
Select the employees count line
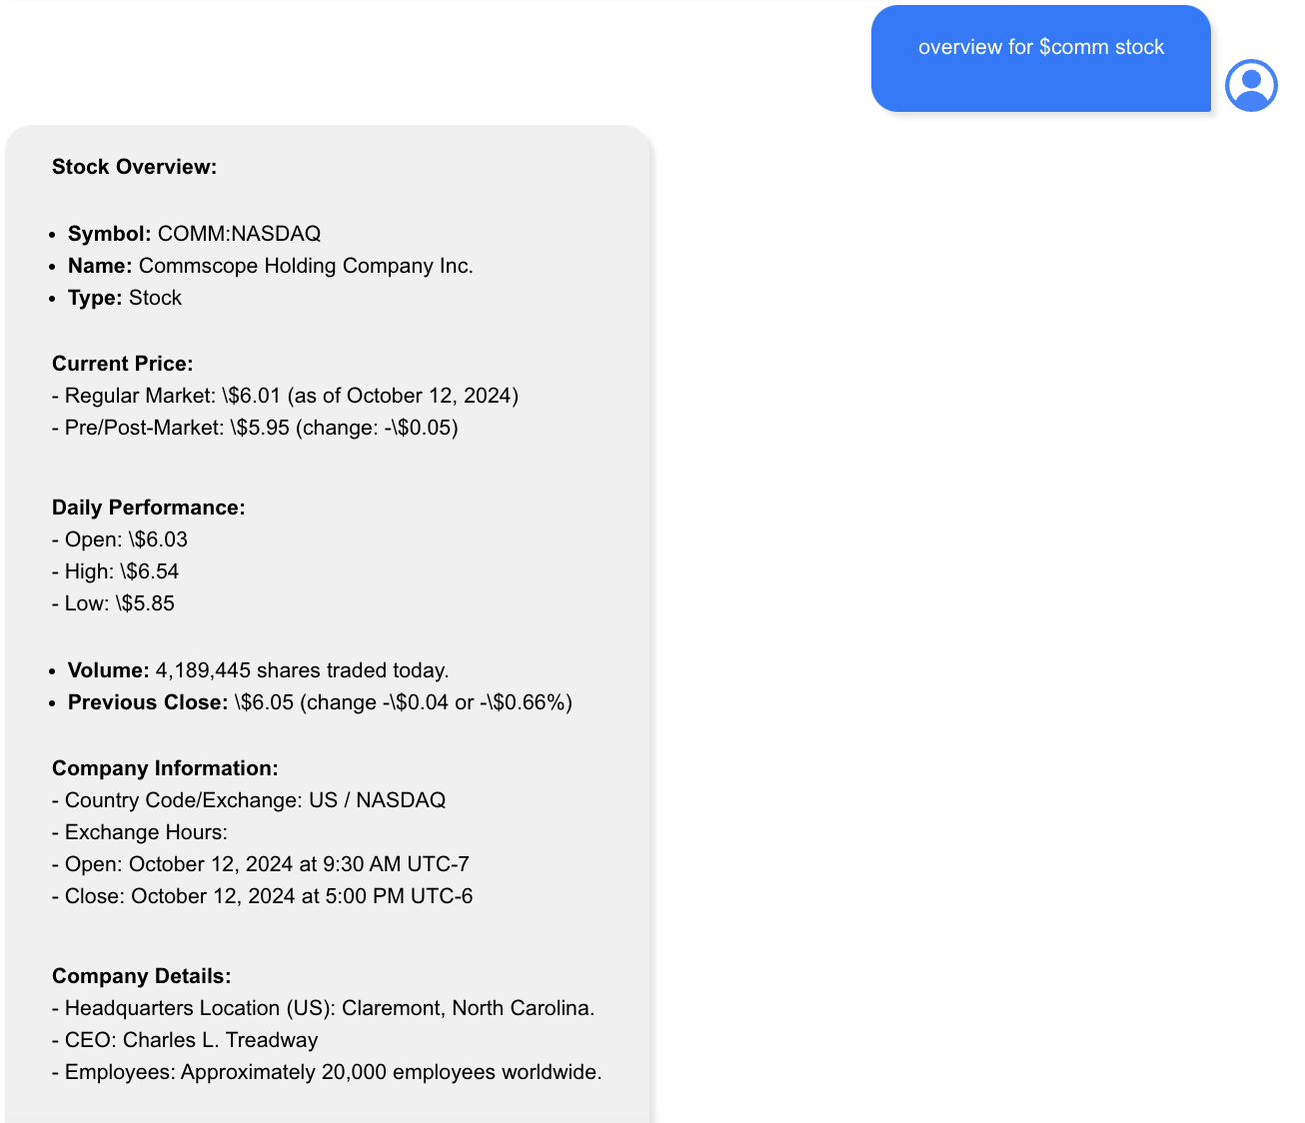[327, 1072]
